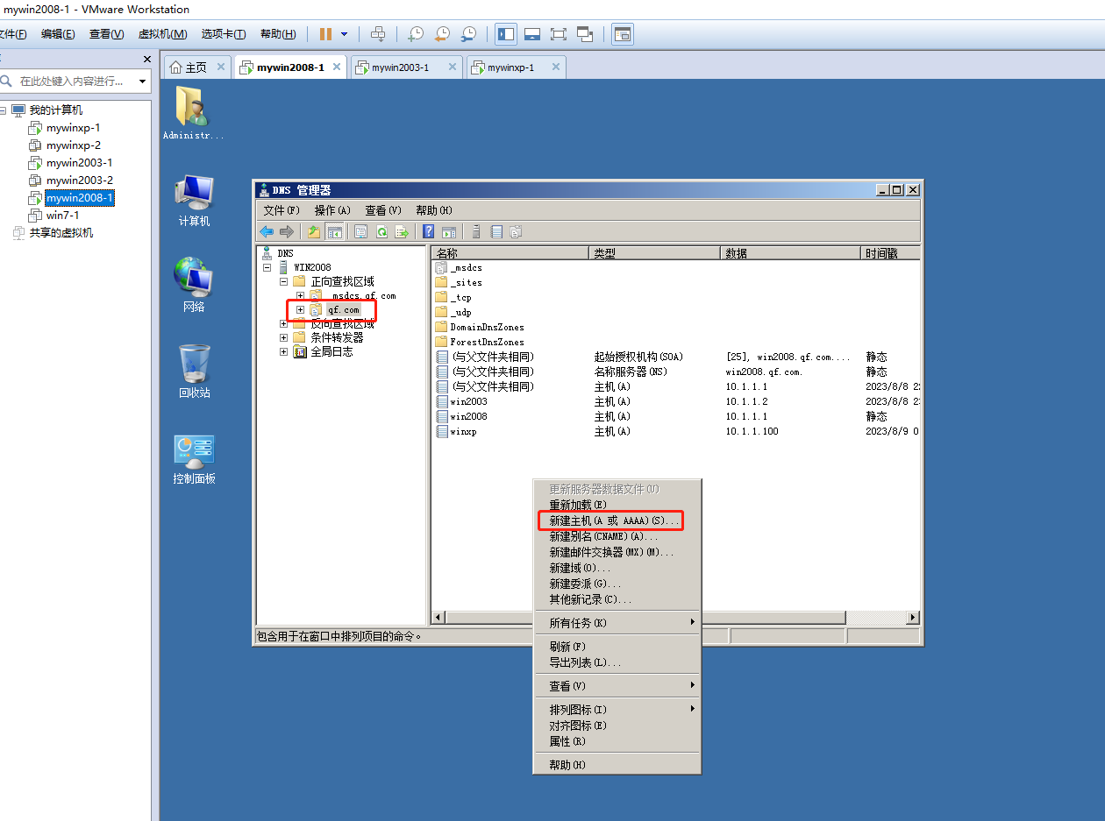This screenshot has height=821, width=1105.
Task: Click the Forward arrow in DNS Manager toolbar
Action: (287, 231)
